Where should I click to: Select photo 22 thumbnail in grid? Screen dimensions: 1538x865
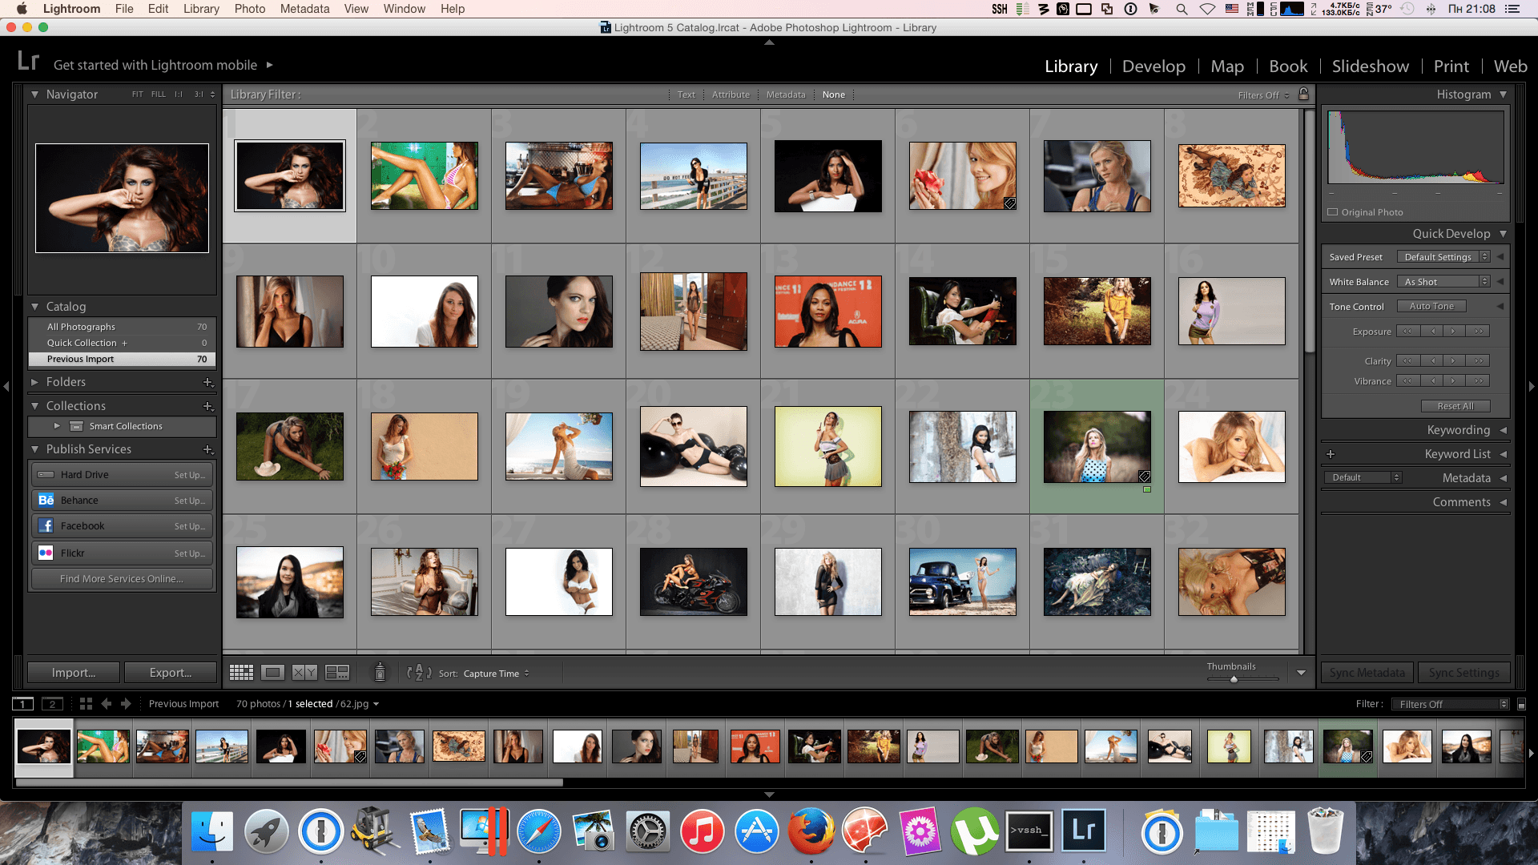[x=962, y=447]
